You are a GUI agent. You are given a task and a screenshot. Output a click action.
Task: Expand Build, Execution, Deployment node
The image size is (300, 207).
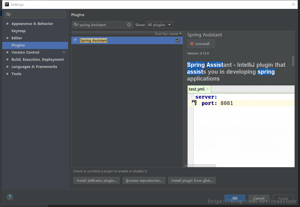point(7,60)
